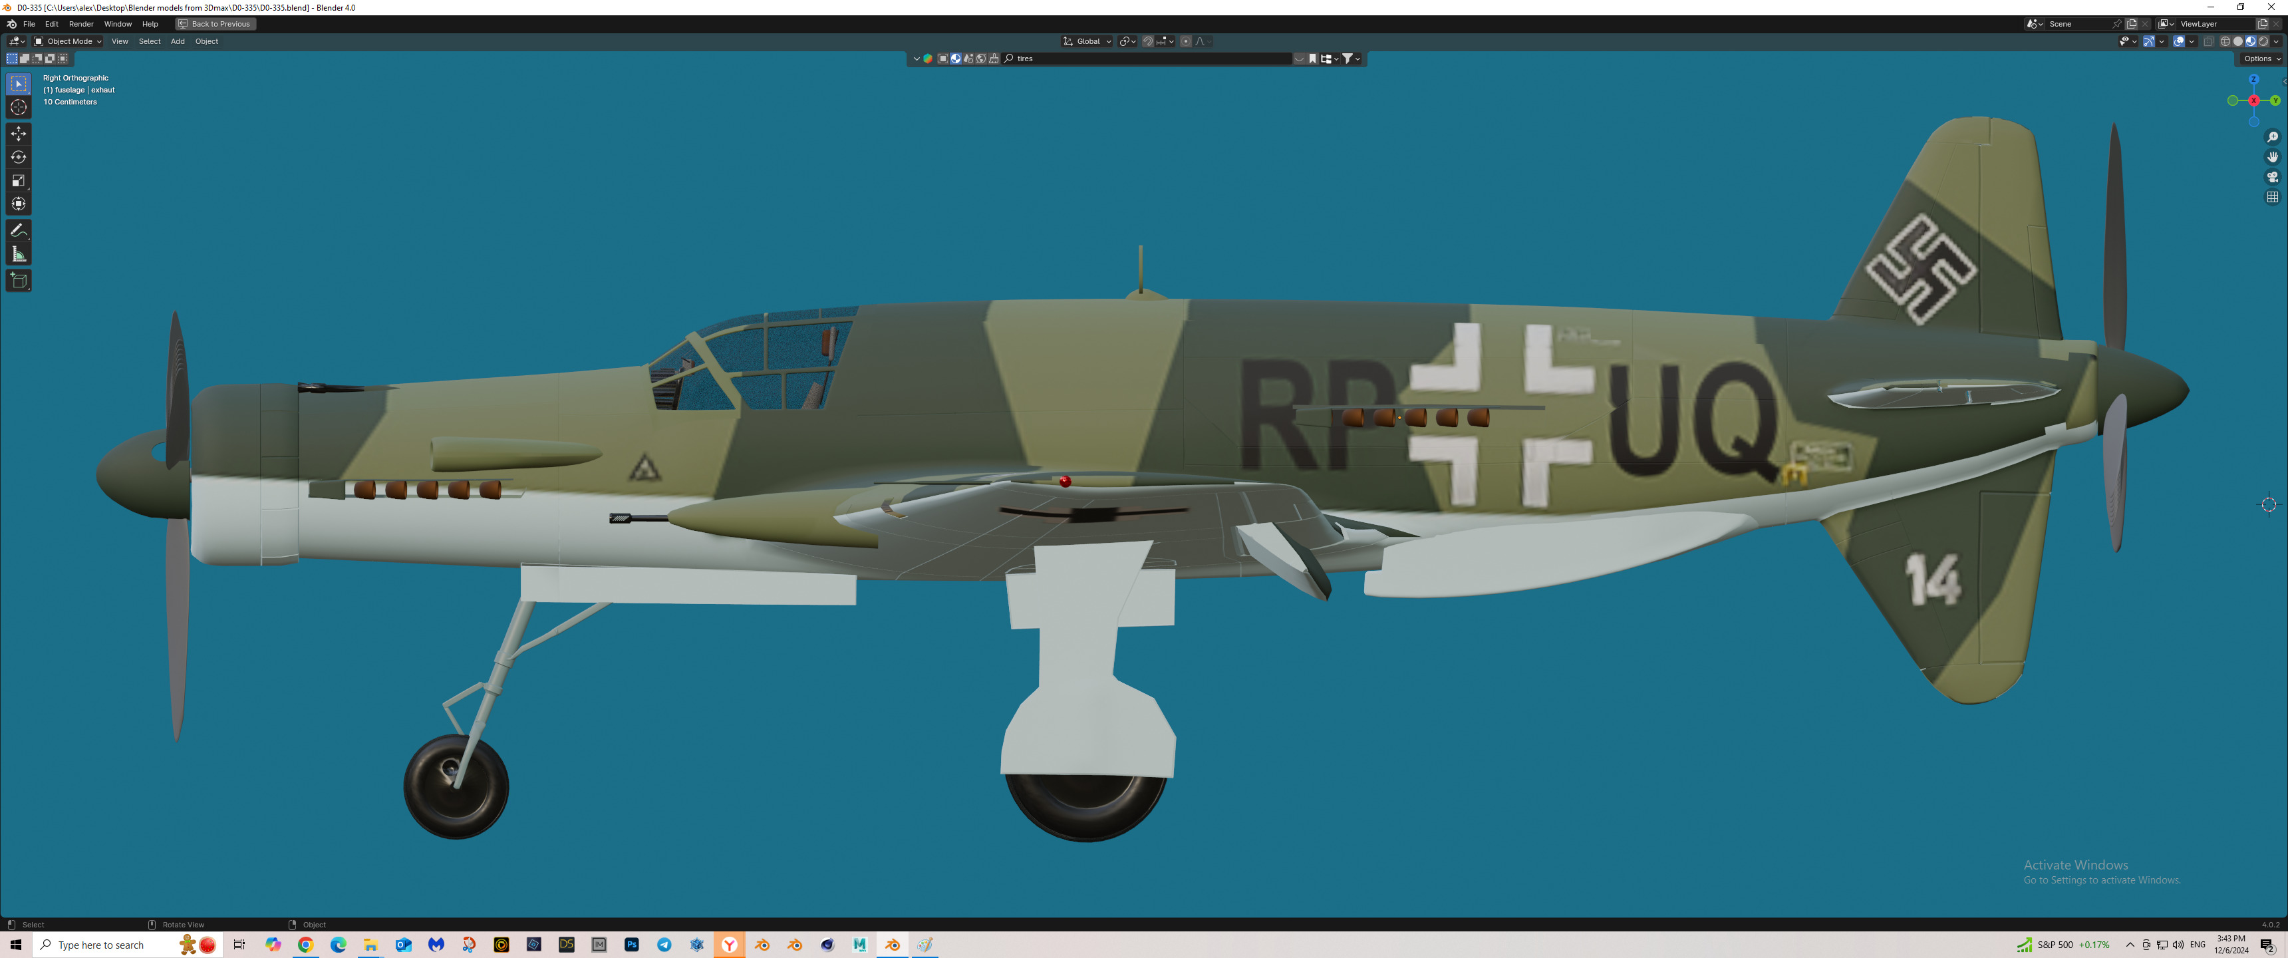Select the Intersect selection mode icon
2288x958 pixels.
pyautogui.click(x=62, y=59)
